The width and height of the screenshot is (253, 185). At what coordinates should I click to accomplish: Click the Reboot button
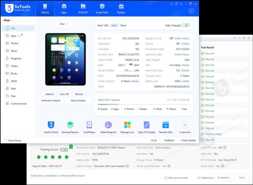coord(49,94)
